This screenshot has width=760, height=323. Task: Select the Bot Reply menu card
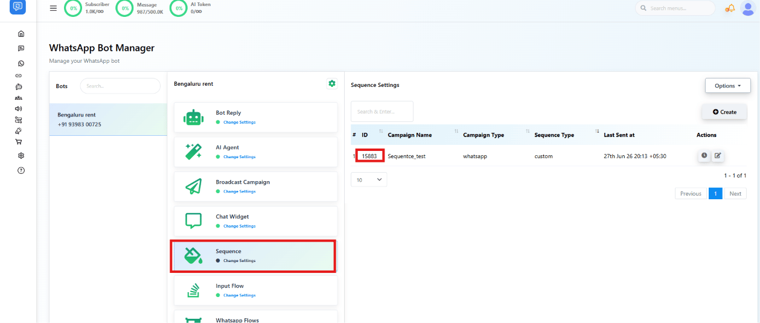[x=255, y=117]
